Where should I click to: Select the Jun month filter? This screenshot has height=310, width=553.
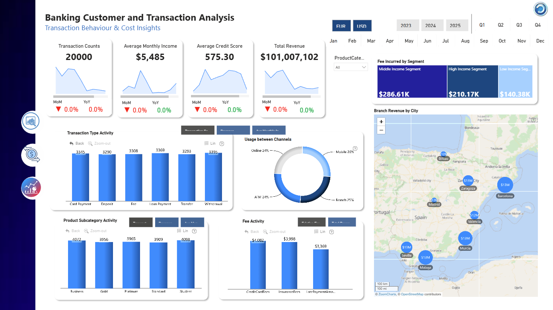[x=427, y=41]
